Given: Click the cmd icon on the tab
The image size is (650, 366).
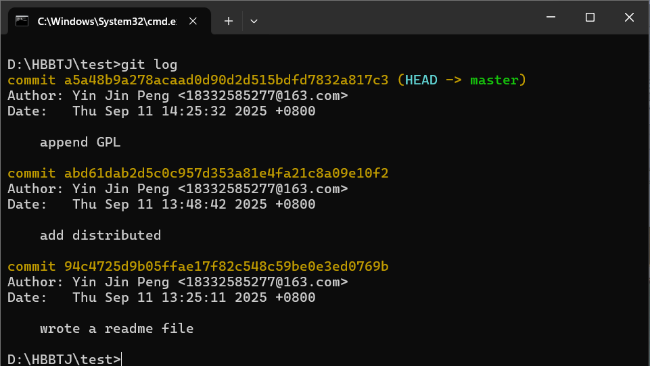Looking at the screenshot, I should tap(22, 21).
